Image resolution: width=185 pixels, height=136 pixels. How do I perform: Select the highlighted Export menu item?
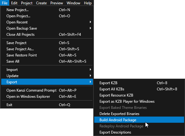(47, 82)
